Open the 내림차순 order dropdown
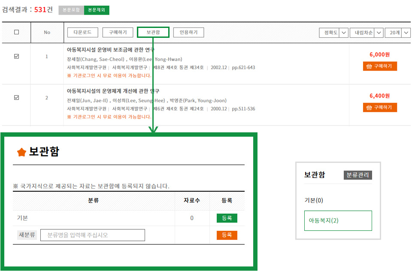This screenshot has height=275, width=412. coord(367,33)
